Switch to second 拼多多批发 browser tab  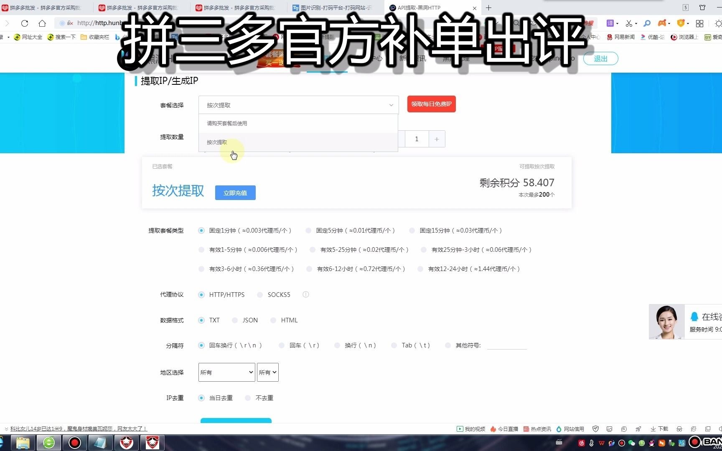coord(142,8)
